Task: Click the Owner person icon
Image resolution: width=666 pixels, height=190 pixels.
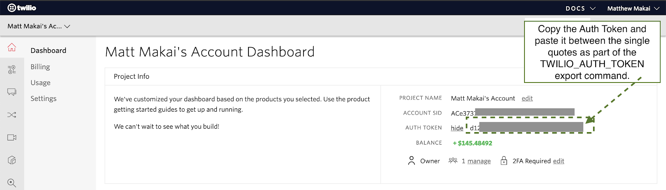Action: 411,161
